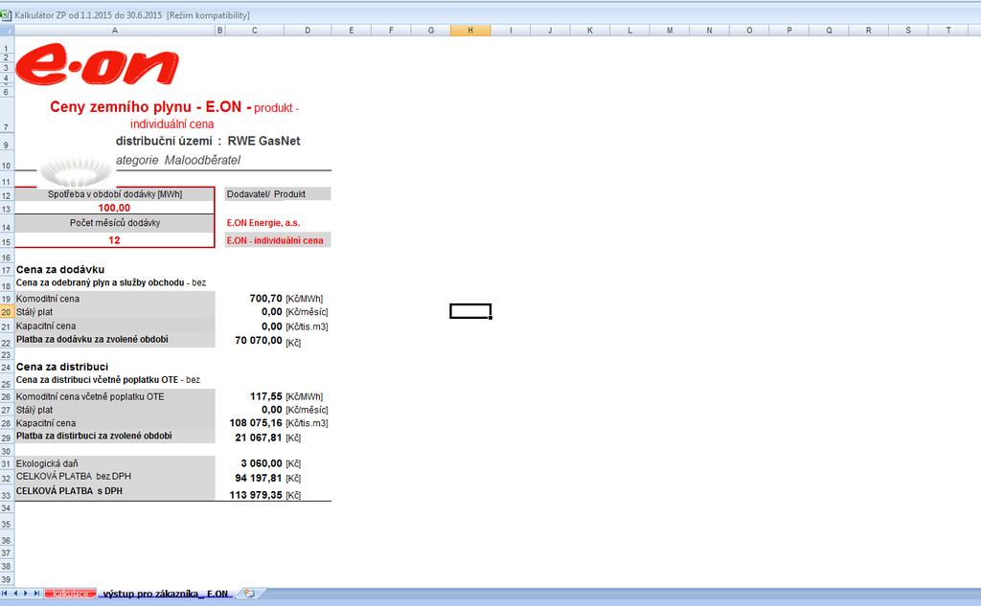Image resolution: width=981 pixels, height=606 pixels.
Task: Select column K header
Action: [x=590, y=30]
